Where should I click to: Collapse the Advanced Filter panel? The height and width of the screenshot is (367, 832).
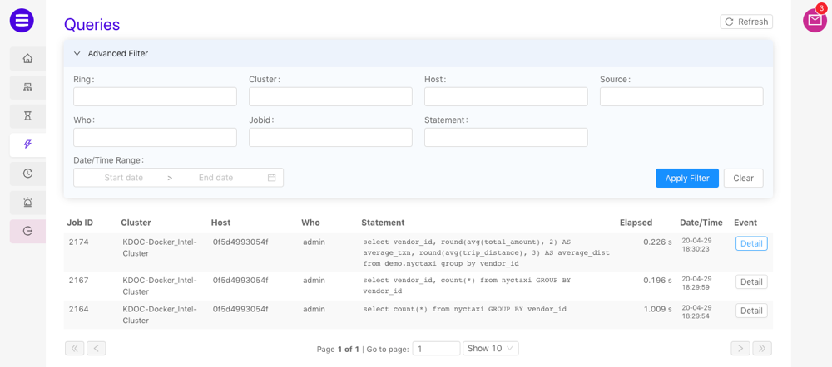(77, 53)
